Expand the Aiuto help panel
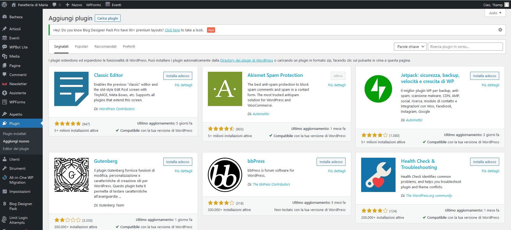511x230 pixels. pos(495,13)
